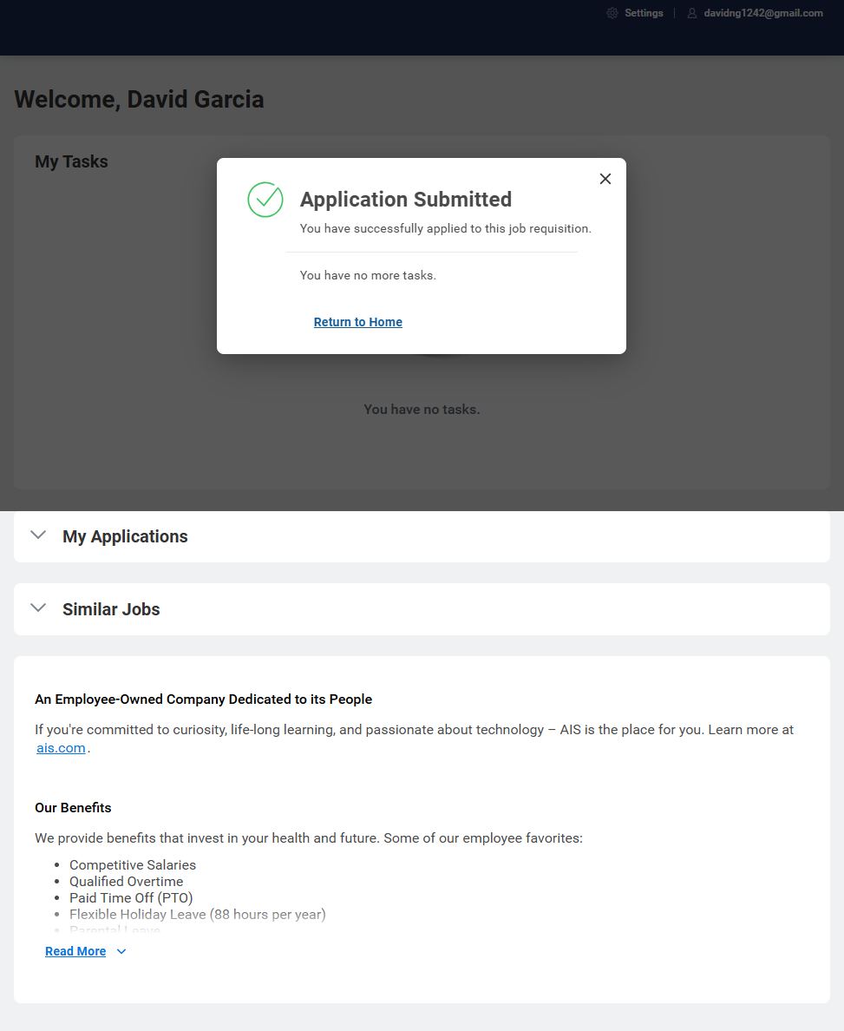Click the Similar Jobs section title
The width and height of the screenshot is (844, 1031).
pyautogui.click(x=111, y=609)
